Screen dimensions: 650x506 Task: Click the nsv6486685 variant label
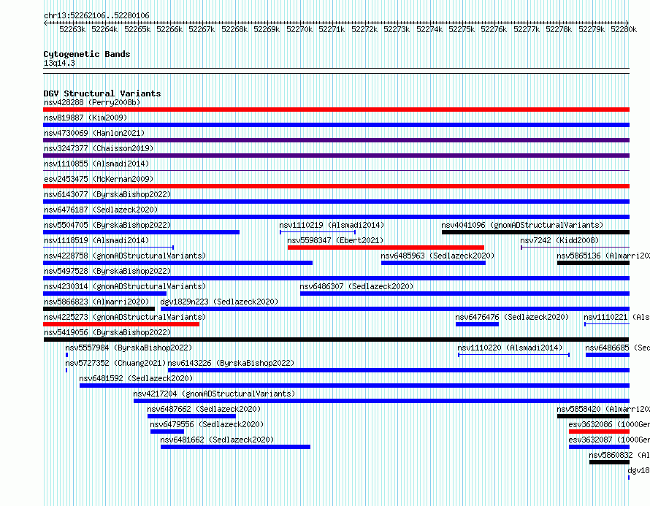coord(617,348)
